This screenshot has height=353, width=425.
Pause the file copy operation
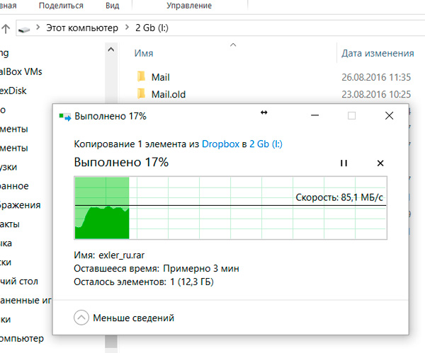tap(344, 163)
